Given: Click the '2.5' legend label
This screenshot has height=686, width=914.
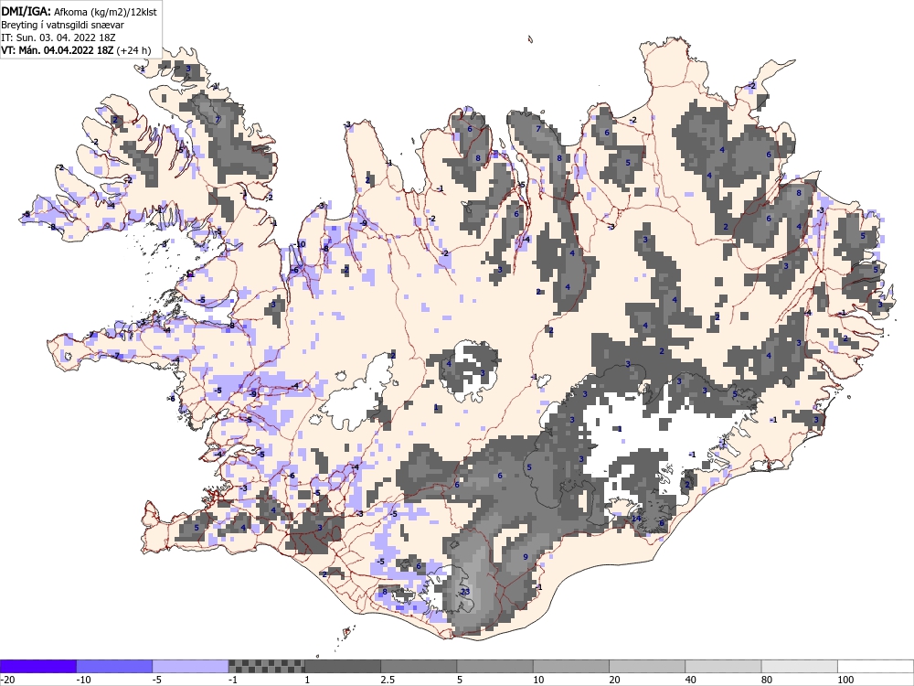Looking at the screenshot, I should [388, 680].
